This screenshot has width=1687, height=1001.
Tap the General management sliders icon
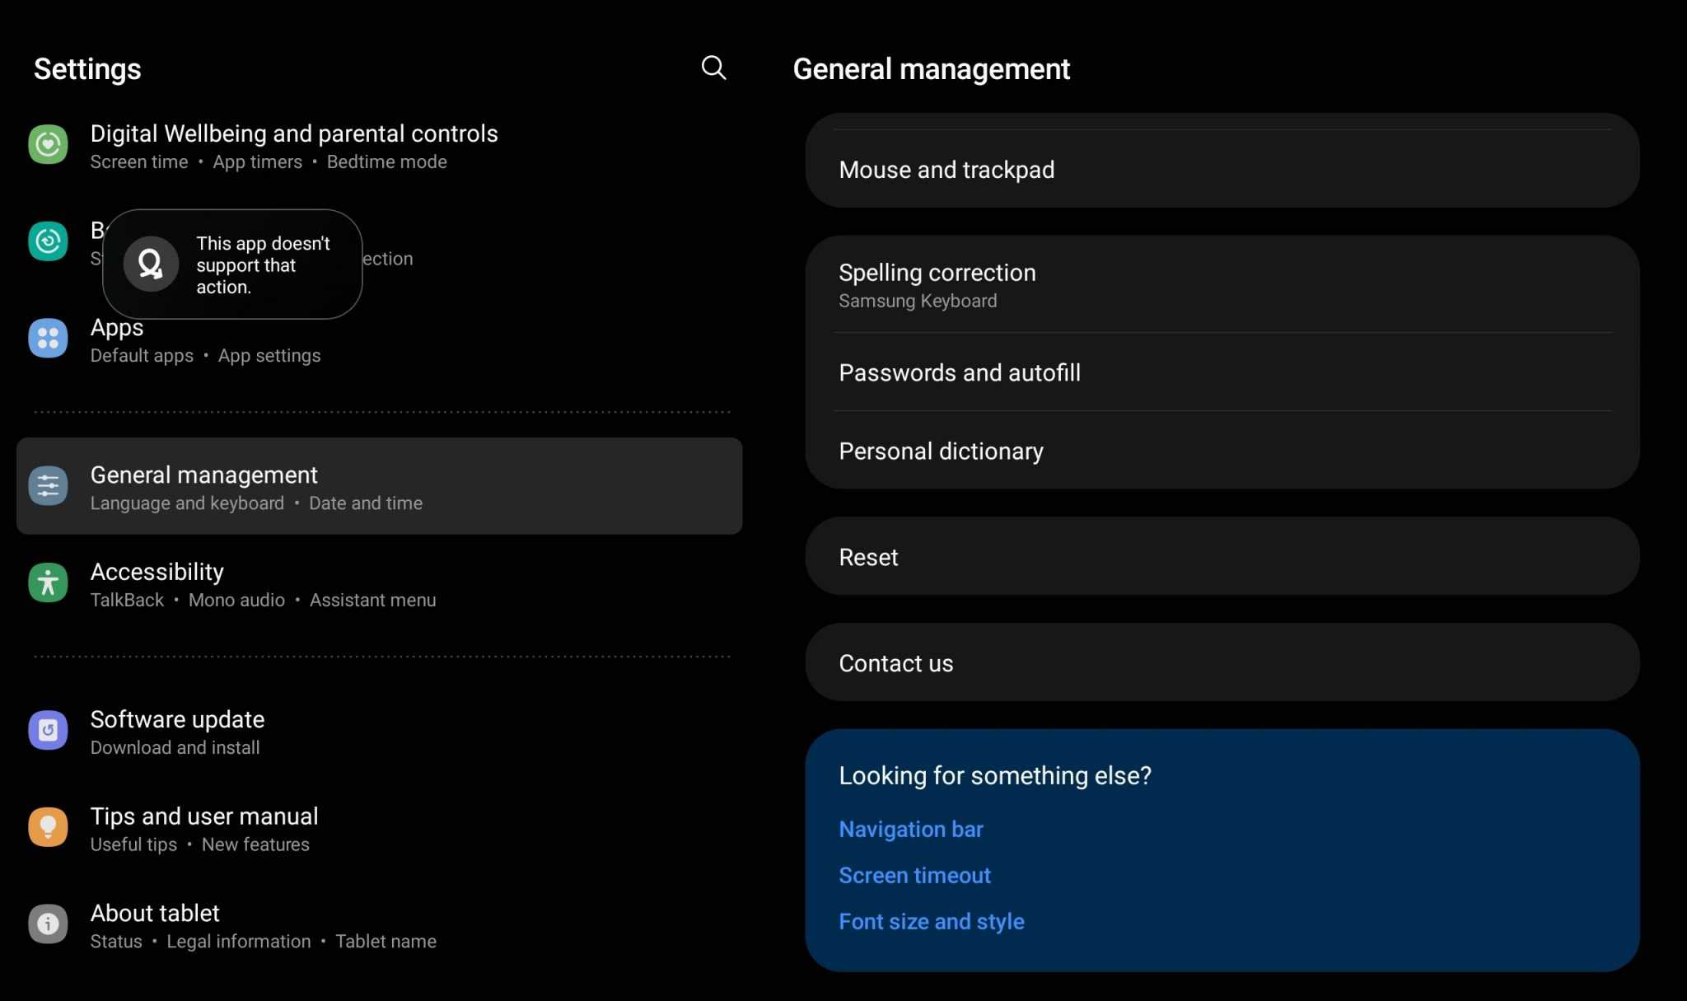pos(48,486)
